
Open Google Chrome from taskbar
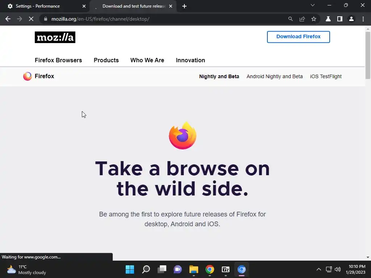[x=210, y=269]
